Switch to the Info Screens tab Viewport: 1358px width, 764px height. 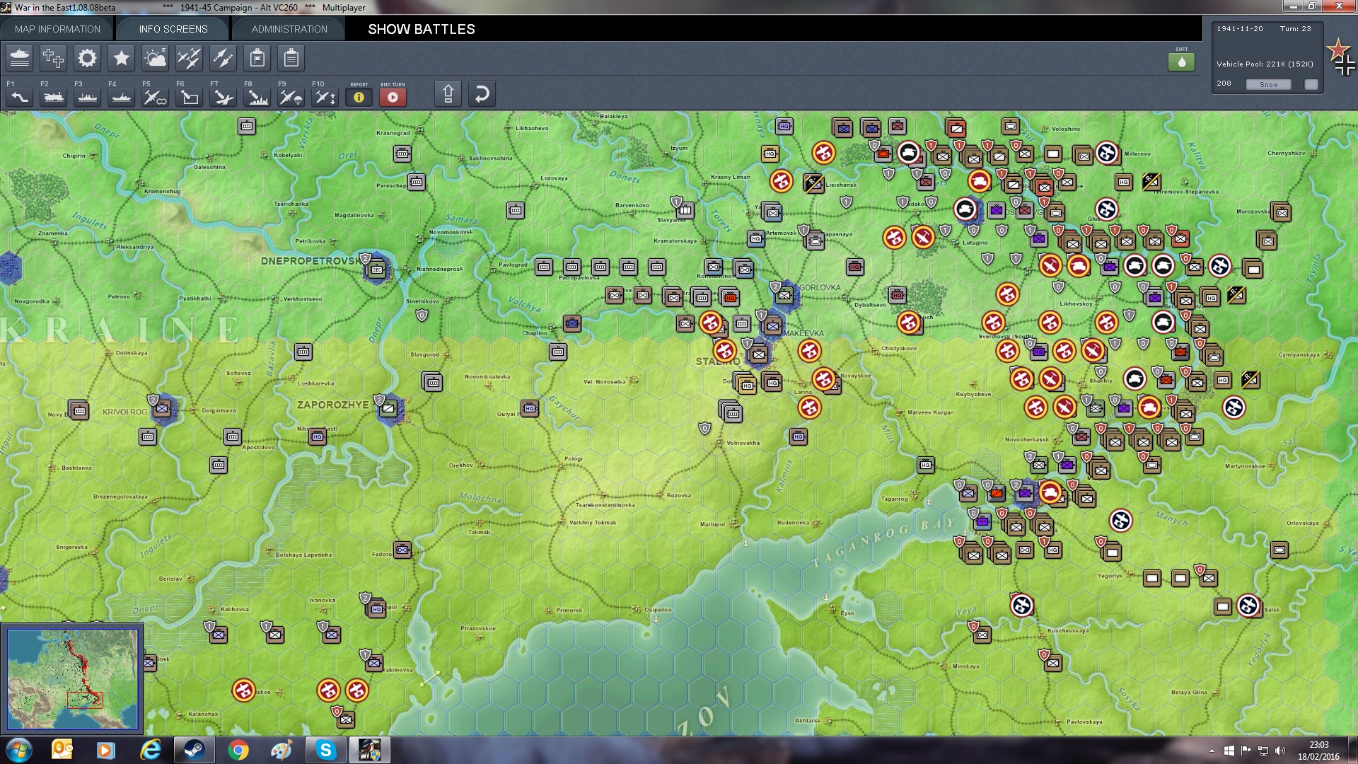point(173,29)
